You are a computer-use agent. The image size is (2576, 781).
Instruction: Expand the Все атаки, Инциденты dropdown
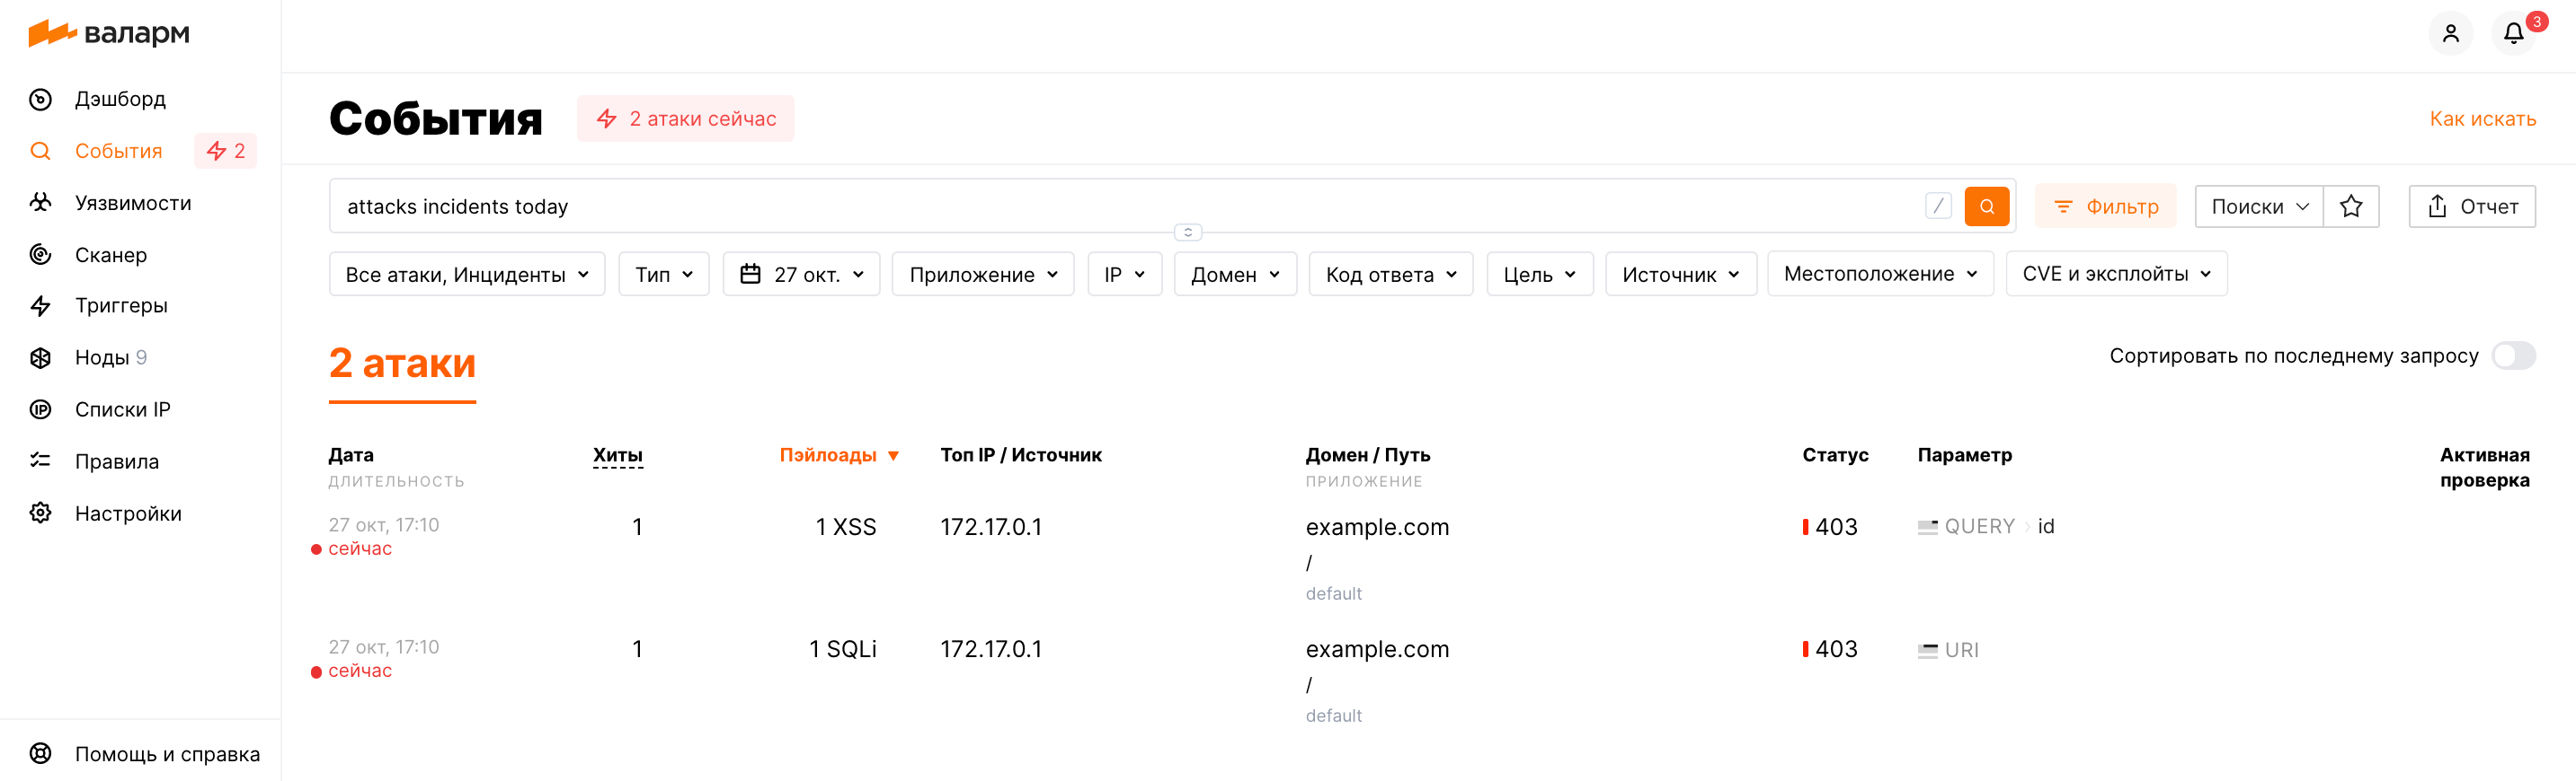[x=466, y=275]
